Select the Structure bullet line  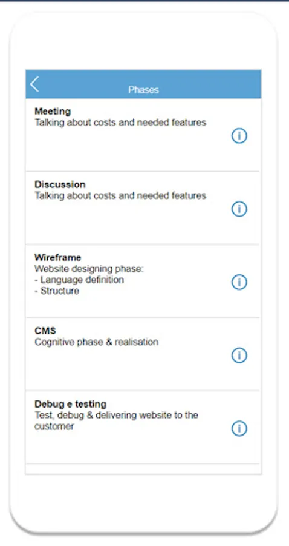pos(57,291)
